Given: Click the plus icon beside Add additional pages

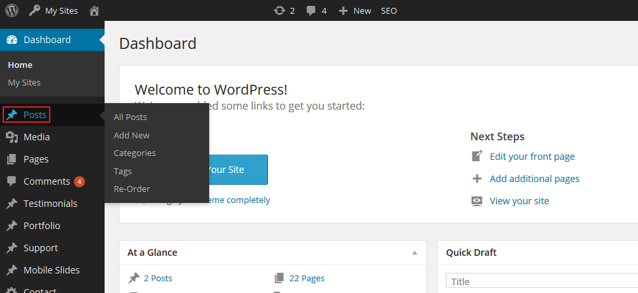Looking at the screenshot, I should [x=477, y=178].
